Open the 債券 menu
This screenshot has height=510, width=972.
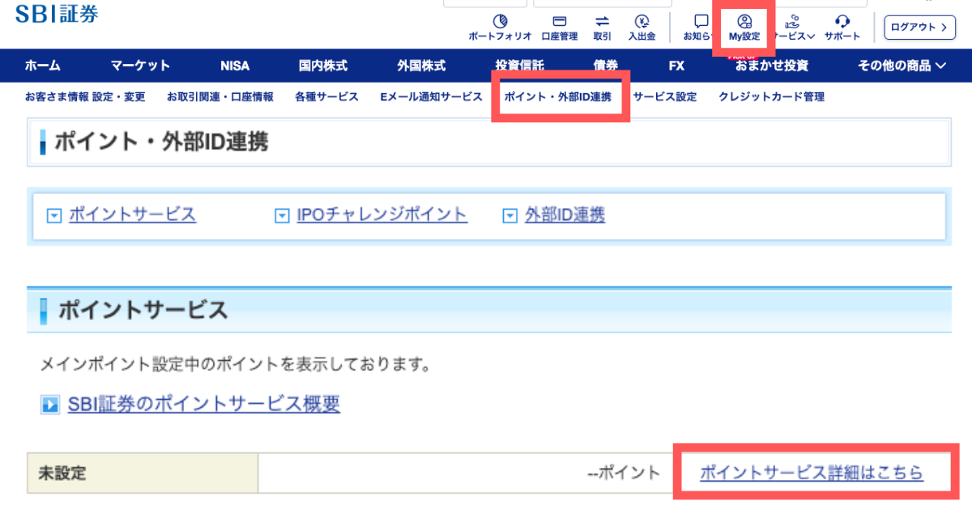[605, 66]
